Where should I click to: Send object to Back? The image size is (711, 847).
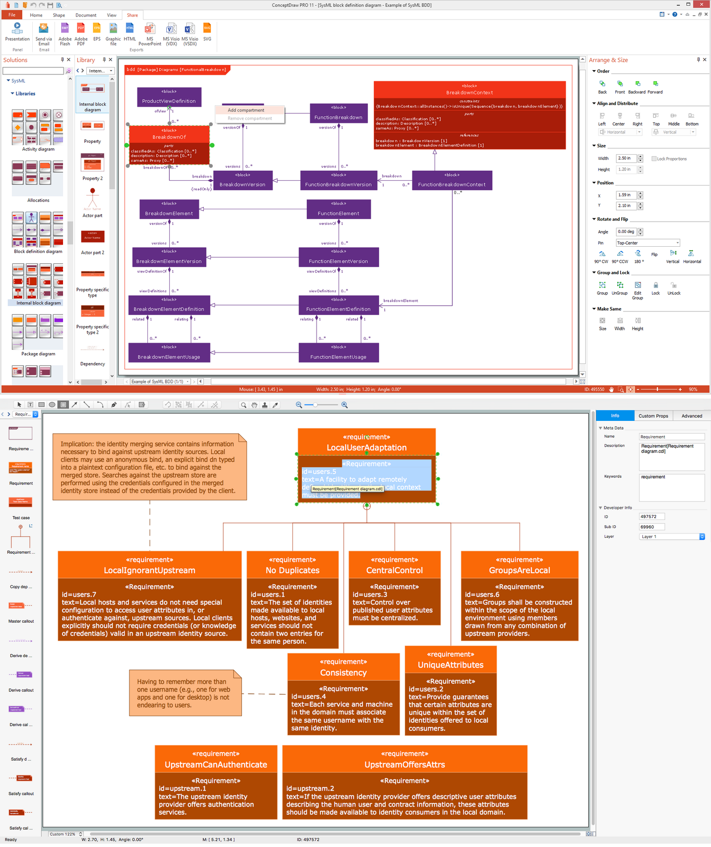pos(602,87)
